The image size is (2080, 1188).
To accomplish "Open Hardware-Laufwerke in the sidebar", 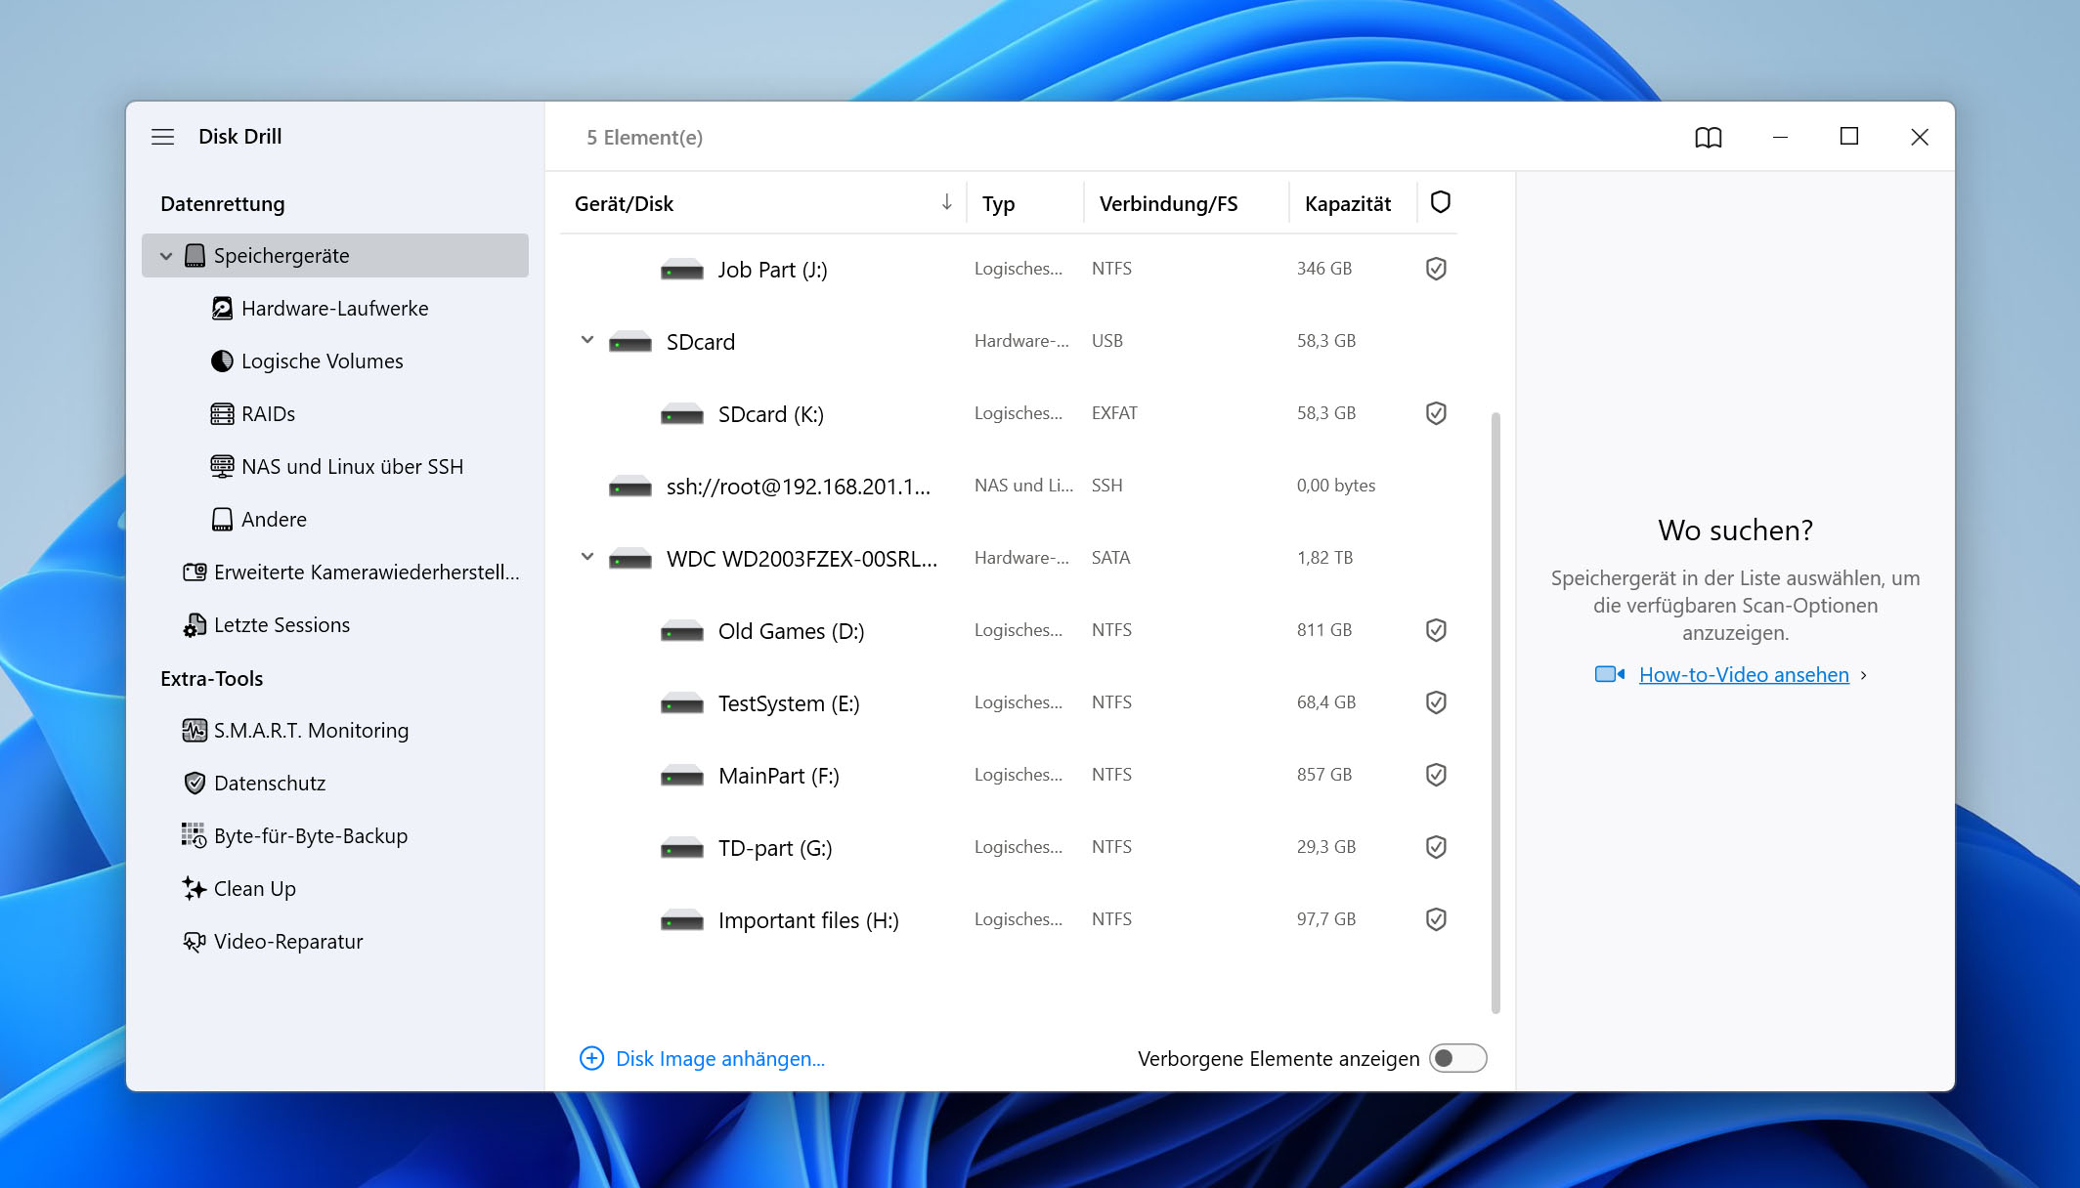I will point(335,309).
